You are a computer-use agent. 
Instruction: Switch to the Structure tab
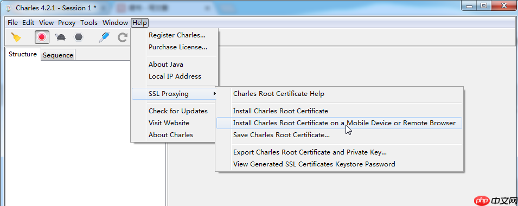click(22, 54)
